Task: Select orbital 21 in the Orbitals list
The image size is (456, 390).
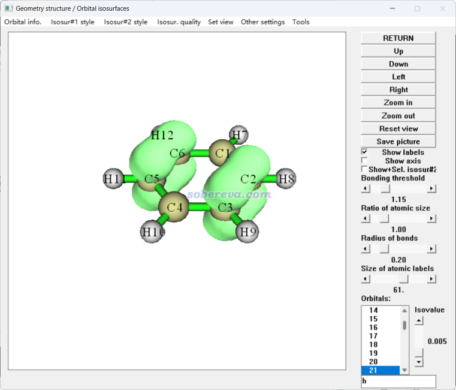Action: 380,370
